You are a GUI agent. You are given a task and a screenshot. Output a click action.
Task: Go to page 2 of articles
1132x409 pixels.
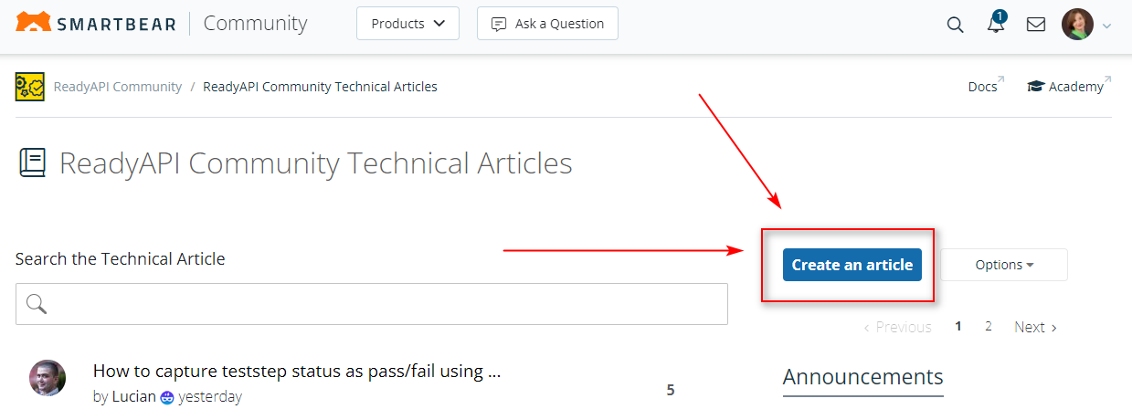coord(989,326)
